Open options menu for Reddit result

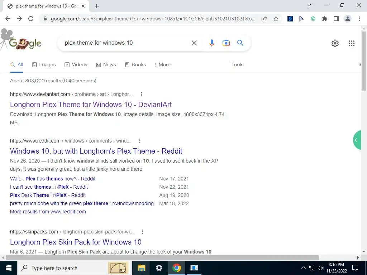coord(140,141)
